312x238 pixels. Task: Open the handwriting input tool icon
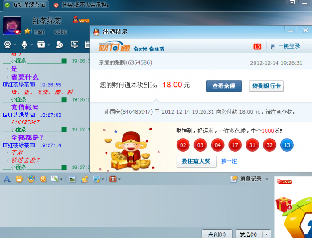[x=55, y=179]
